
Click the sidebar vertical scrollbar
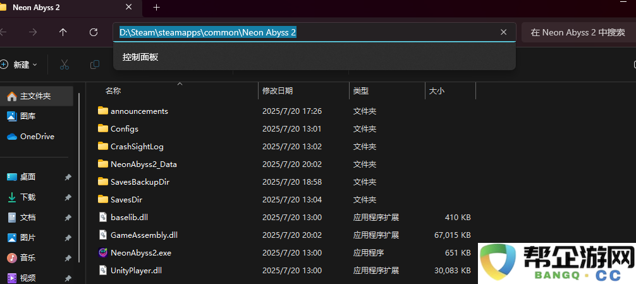(x=79, y=178)
